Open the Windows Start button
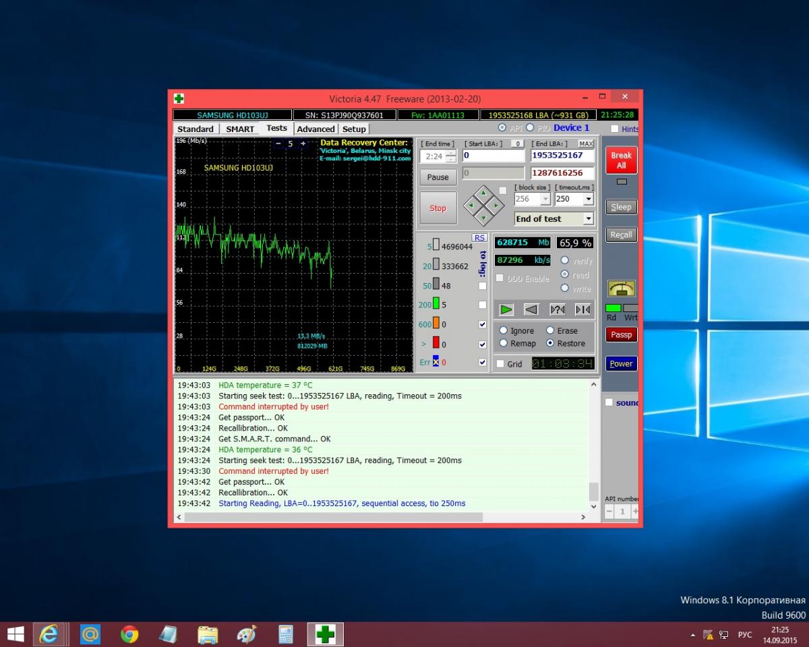 pos(15,634)
